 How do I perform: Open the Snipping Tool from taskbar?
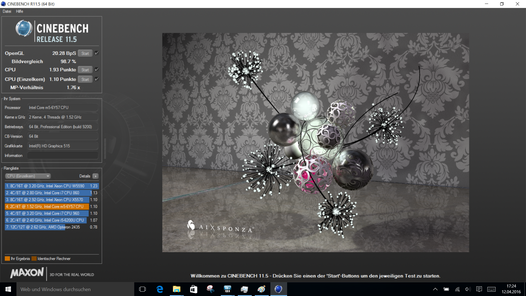pos(210,289)
